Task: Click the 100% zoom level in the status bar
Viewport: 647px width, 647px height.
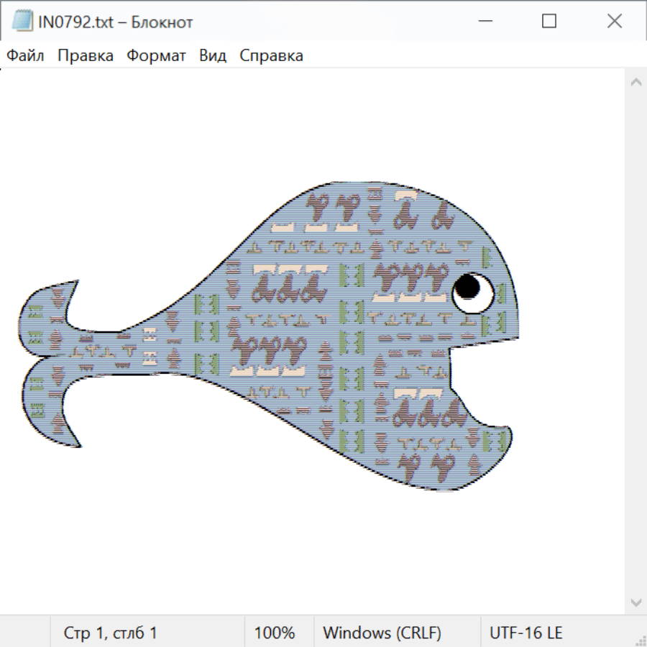Action: pyautogui.click(x=275, y=633)
